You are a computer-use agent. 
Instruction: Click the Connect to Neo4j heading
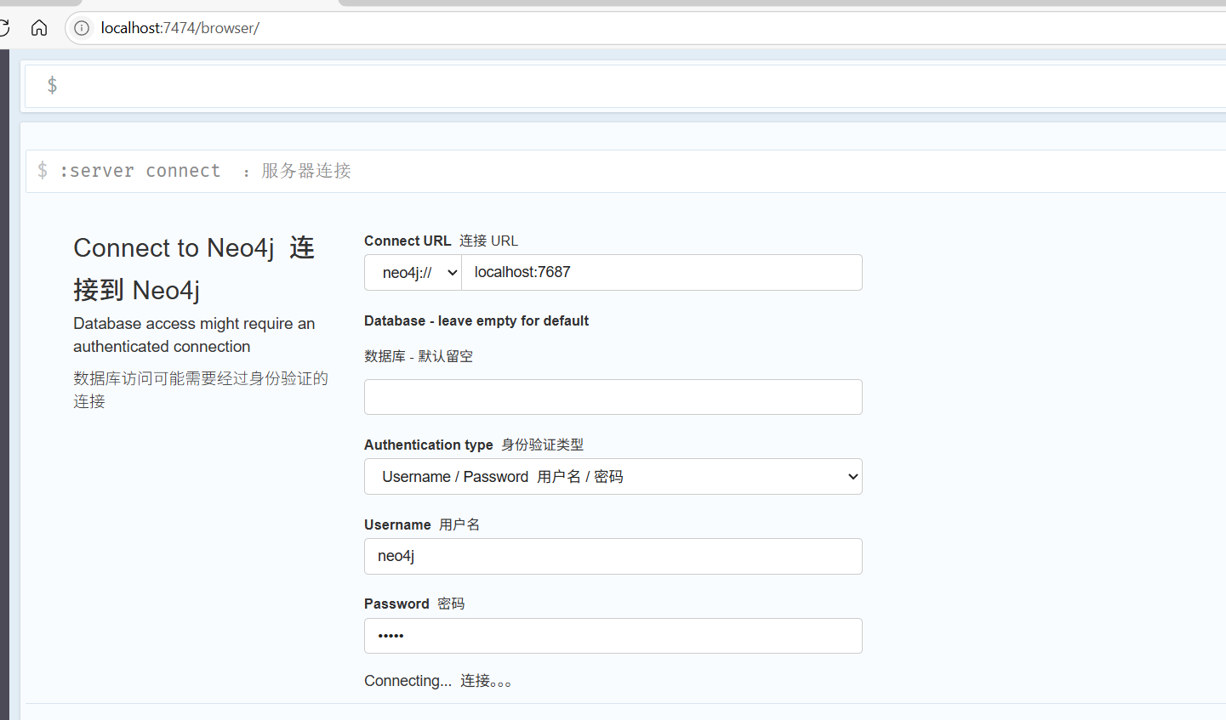point(194,269)
